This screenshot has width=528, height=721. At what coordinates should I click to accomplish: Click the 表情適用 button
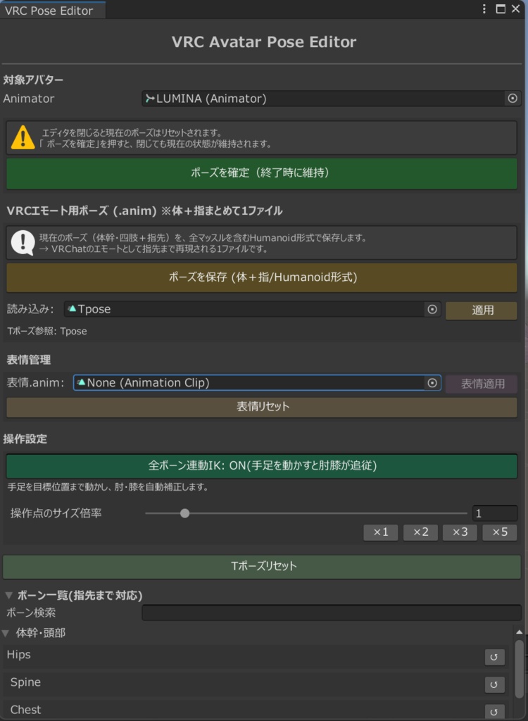pos(482,384)
